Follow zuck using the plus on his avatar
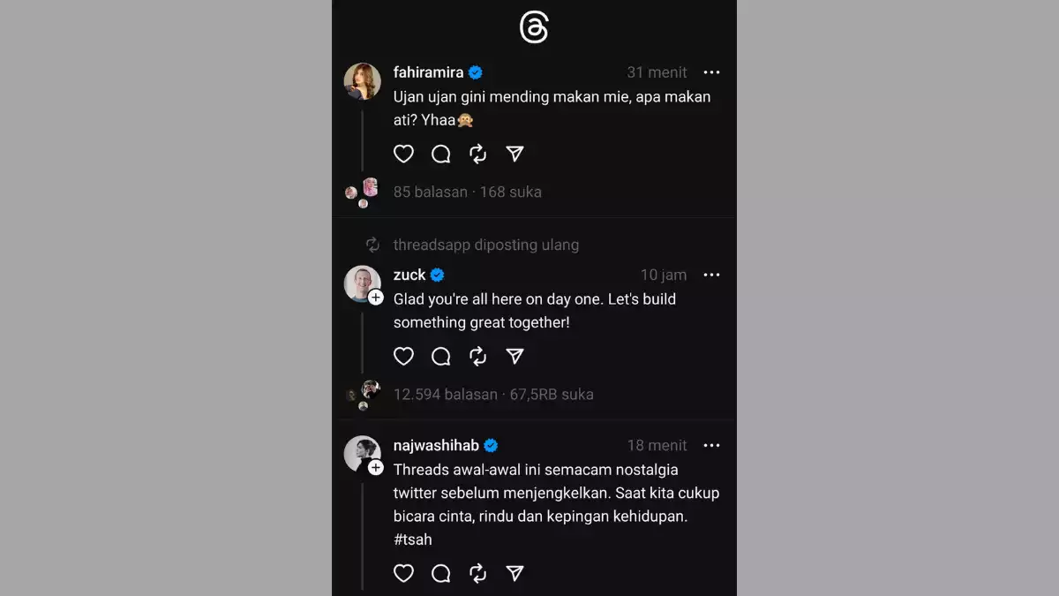Viewport: 1059px width, 596px height. 375,298
